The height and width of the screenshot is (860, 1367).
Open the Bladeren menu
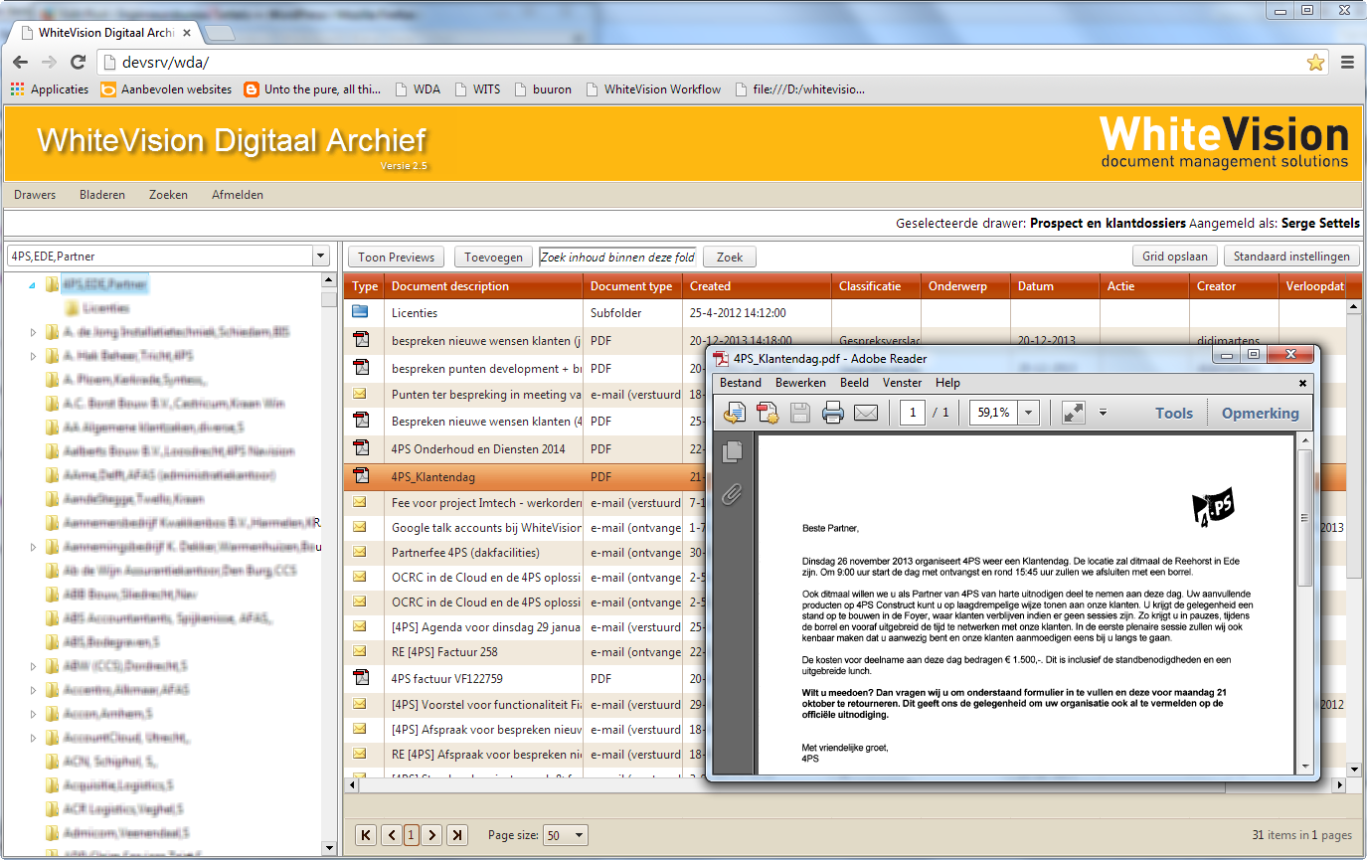(102, 195)
